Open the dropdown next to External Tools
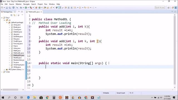Image resolution: width=178 pixels, height=100 pixels. coord(33,7)
